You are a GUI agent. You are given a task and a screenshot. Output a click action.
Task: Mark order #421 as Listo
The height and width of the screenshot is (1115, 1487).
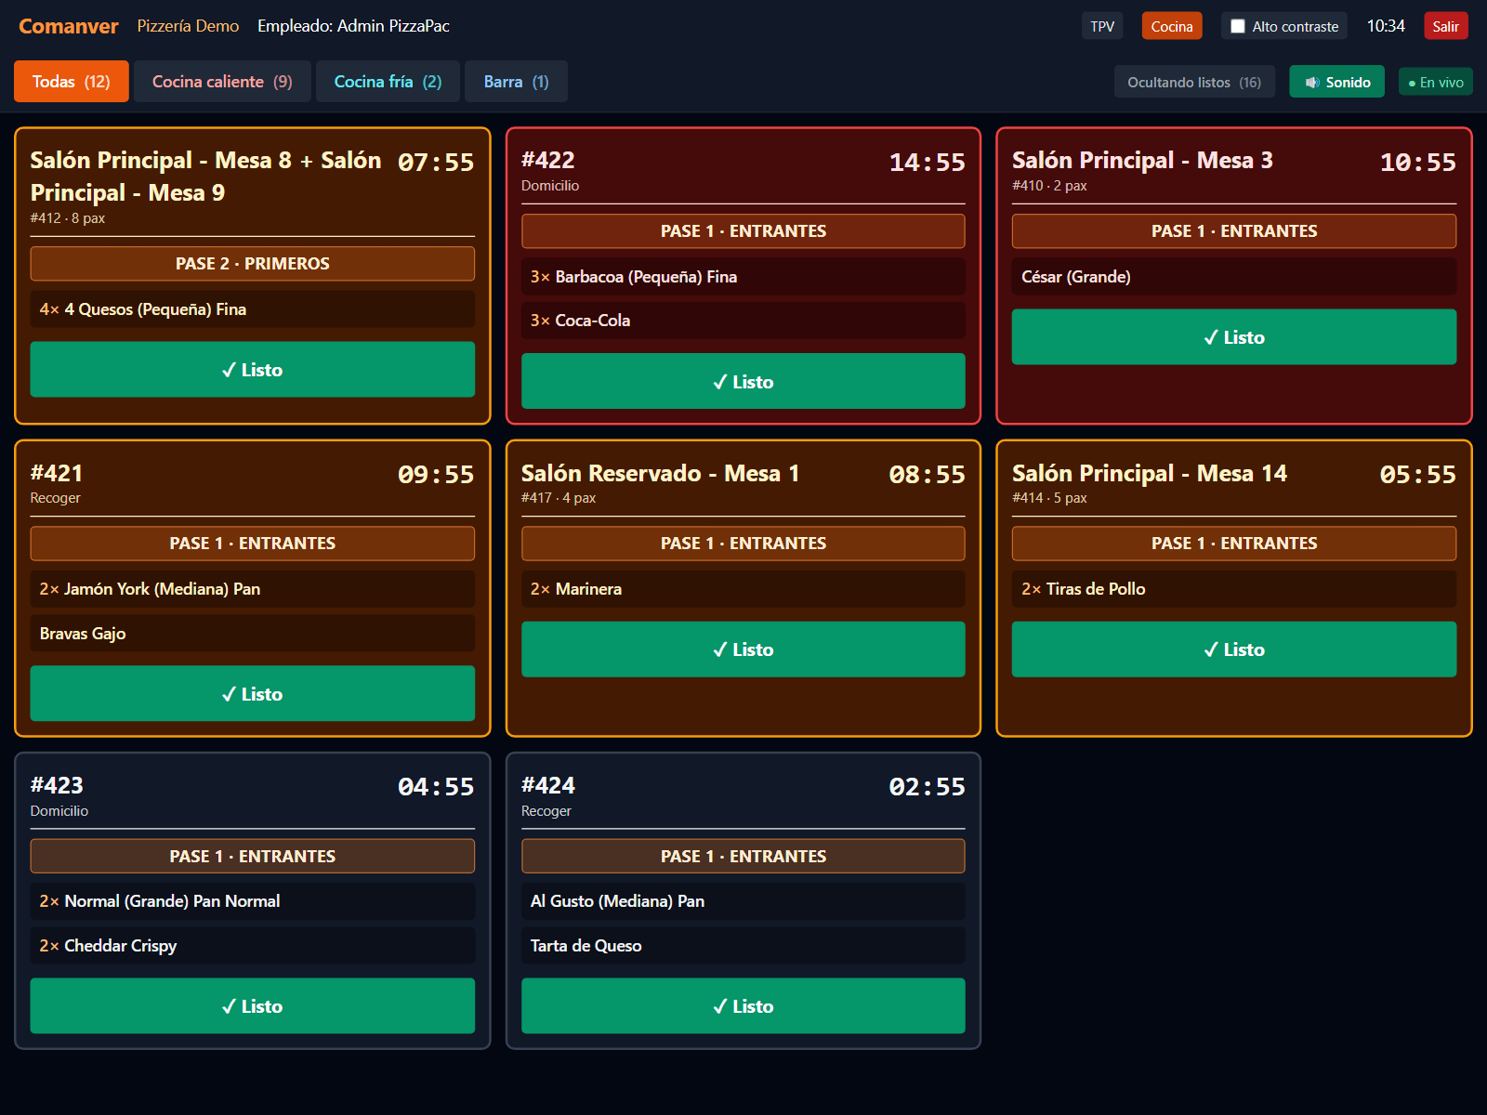click(x=252, y=694)
